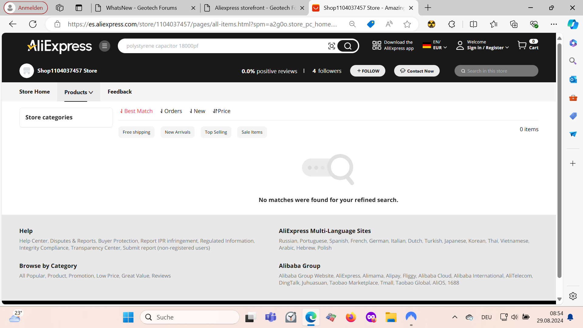Expand the Sign in / Register dropdown

pos(482,45)
